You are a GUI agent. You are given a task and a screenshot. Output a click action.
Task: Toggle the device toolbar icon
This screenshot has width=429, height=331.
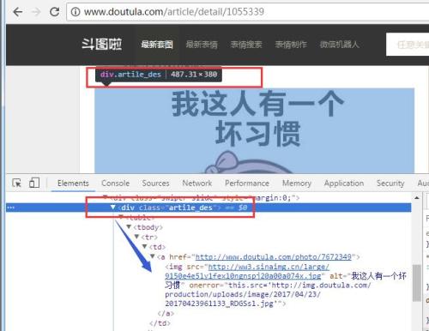(34, 183)
